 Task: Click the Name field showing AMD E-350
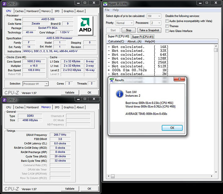pos(48,19)
